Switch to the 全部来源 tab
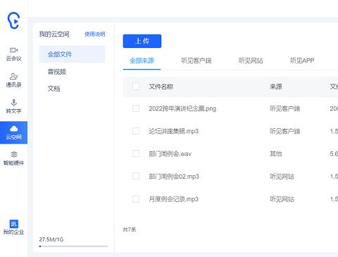This screenshot has height=257, width=338. 142,61
